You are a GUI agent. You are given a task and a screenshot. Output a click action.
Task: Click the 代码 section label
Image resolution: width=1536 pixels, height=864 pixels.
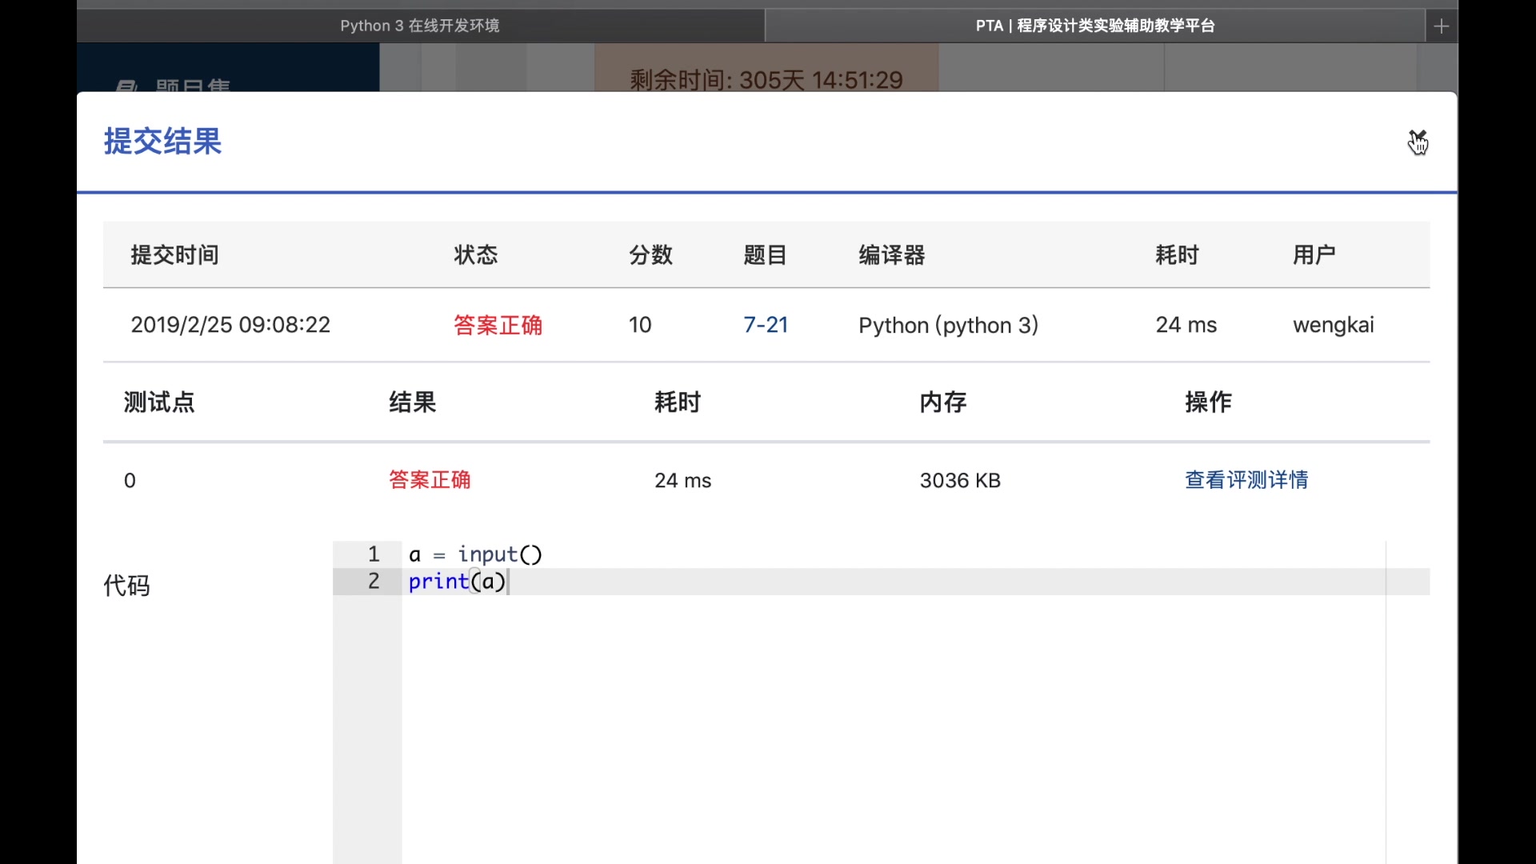[x=126, y=585]
